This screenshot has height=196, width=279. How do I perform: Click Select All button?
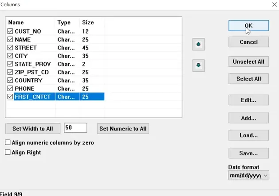click(x=248, y=79)
